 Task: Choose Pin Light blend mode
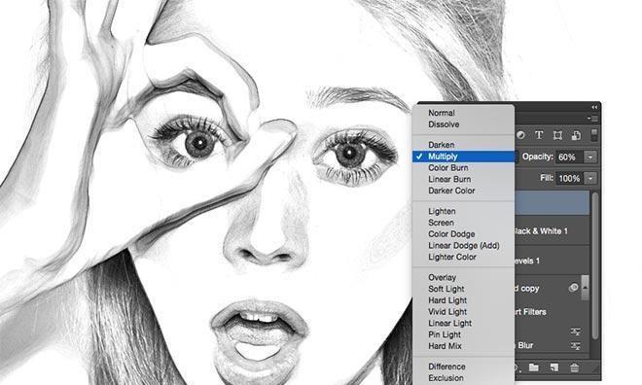click(x=463, y=334)
